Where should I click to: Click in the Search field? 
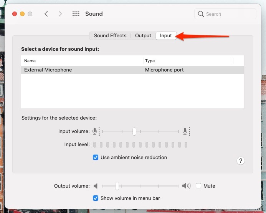[225, 14]
